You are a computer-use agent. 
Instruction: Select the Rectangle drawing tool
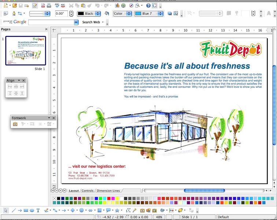26,210
